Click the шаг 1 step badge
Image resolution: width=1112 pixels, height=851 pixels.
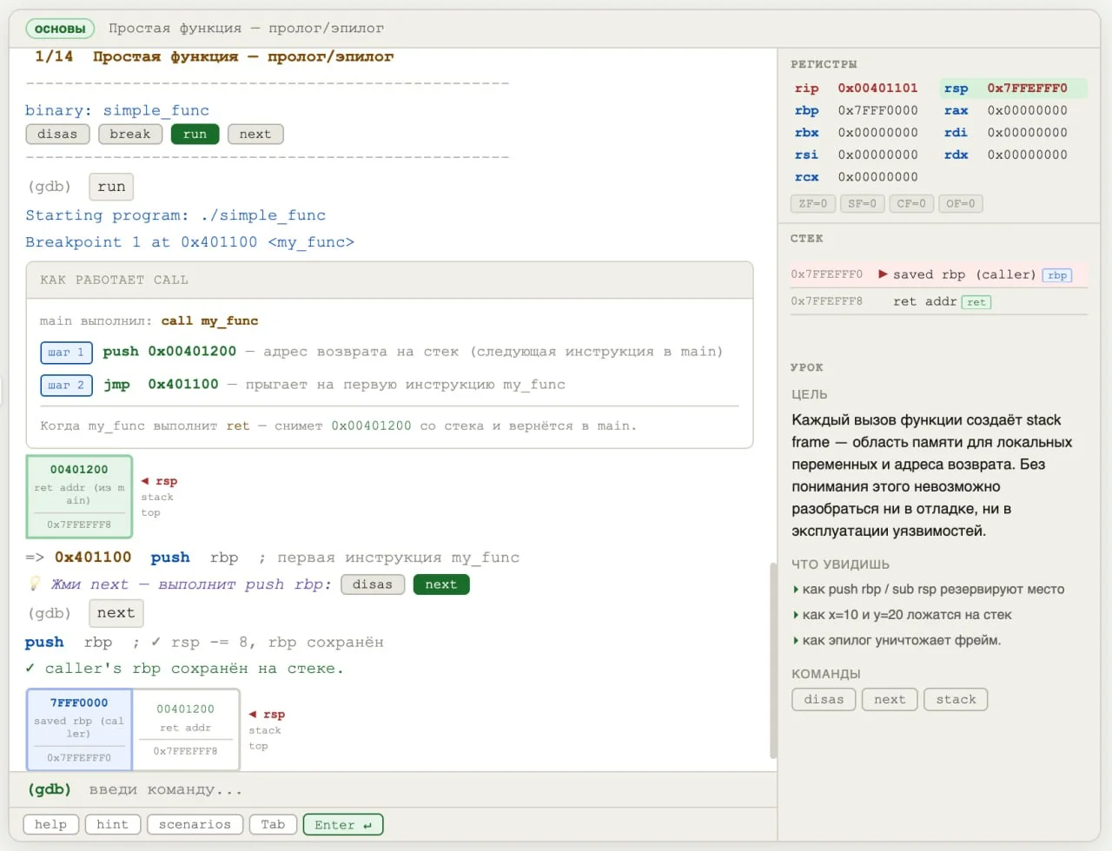pos(66,353)
